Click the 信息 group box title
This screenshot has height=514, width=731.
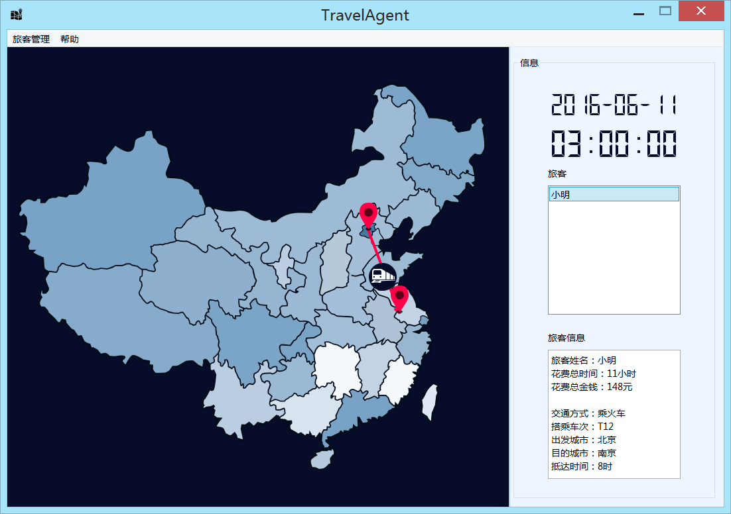pos(529,63)
